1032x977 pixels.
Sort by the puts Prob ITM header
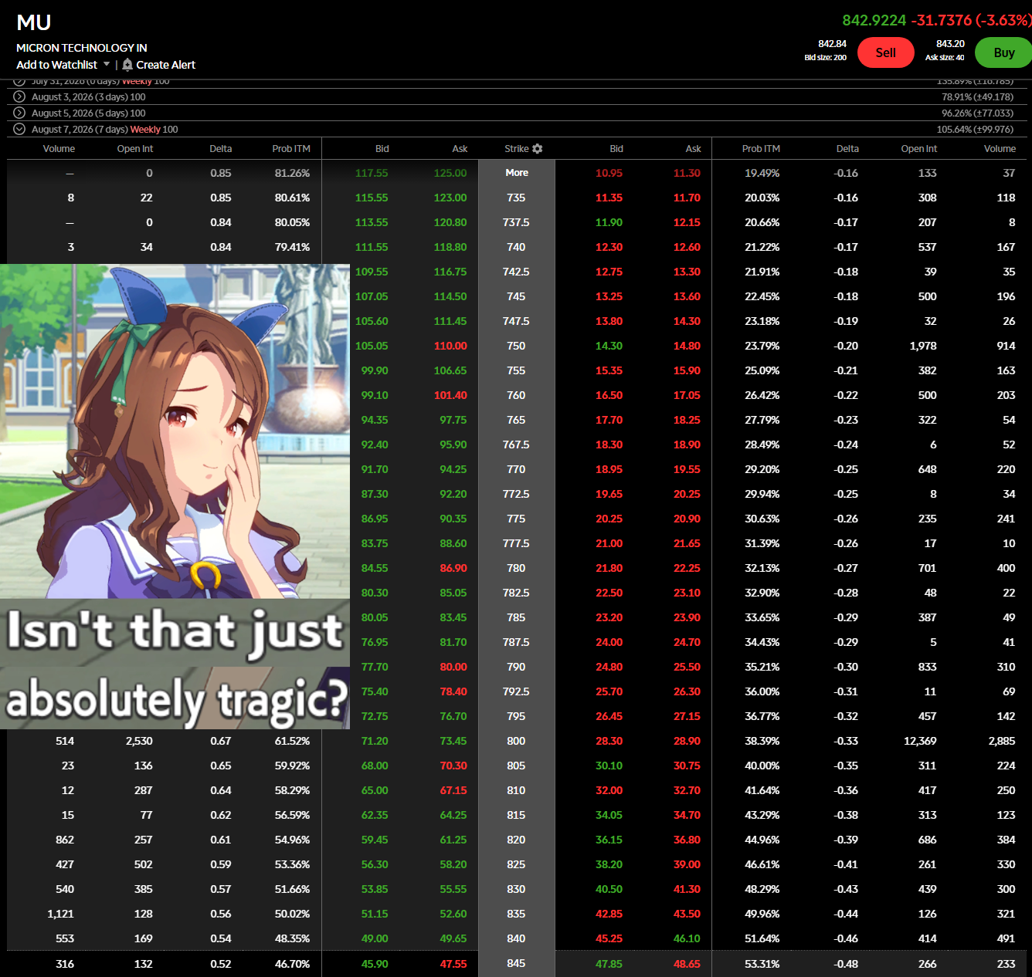[x=761, y=149]
